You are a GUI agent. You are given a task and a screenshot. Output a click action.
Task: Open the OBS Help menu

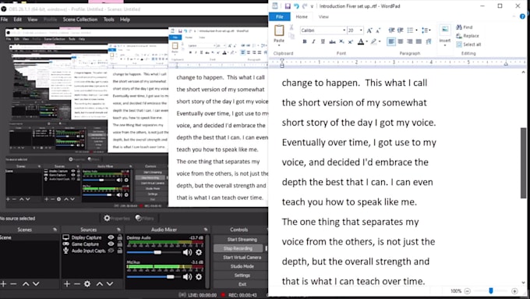[125, 20]
